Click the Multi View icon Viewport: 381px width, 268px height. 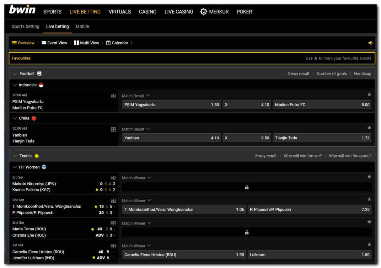click(x=76, y=43)
